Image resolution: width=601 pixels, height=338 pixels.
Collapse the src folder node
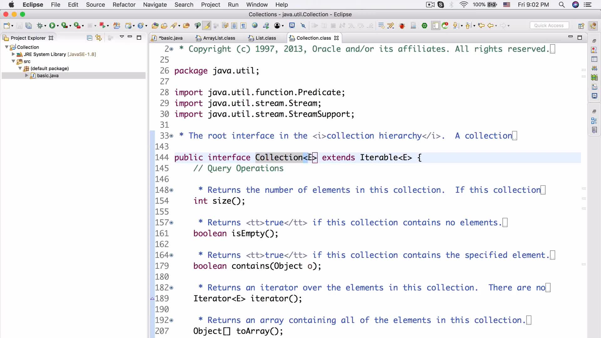[13, 61]
